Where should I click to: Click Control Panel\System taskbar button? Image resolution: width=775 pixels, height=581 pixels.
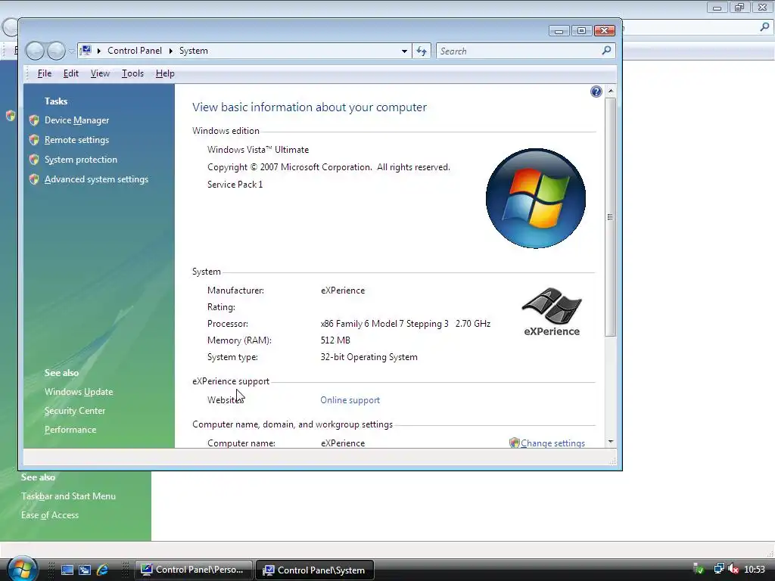[x=314, y=570]
